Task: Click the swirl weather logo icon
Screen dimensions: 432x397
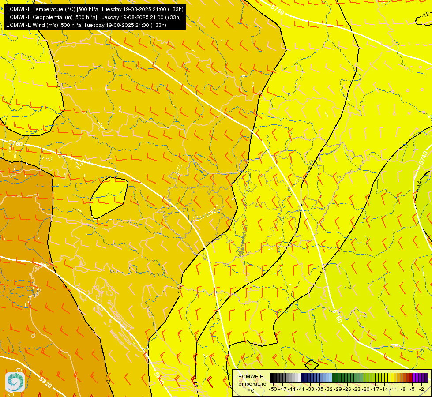Action: [15, 382]
